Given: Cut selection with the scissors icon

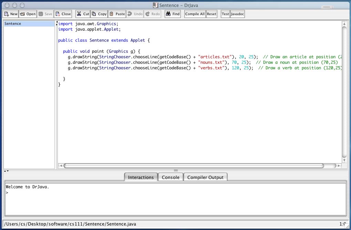Looking at the screenshot, I should [x=79, y=14].
